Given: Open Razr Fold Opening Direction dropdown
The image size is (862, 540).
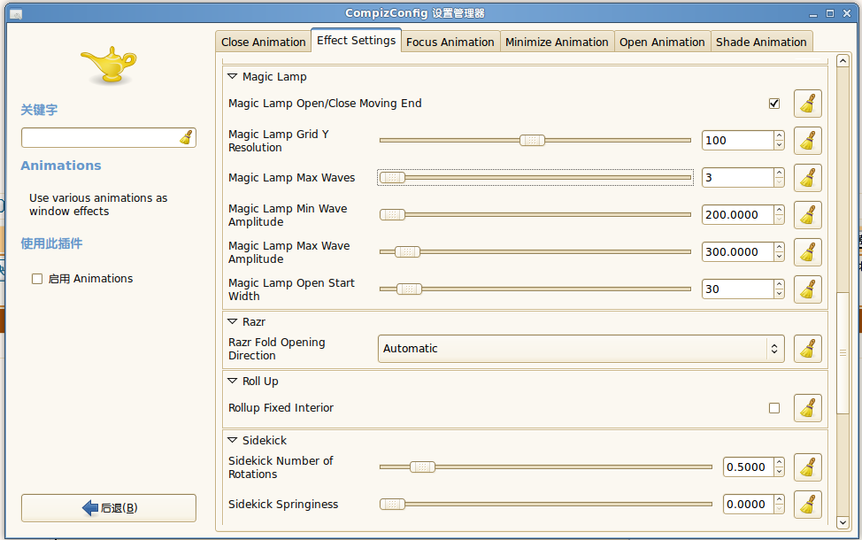Looking at the screenshot, I should click(581, 349).
